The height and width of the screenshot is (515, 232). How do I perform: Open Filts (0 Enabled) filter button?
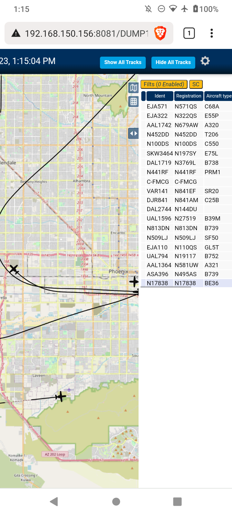[164, 84]
